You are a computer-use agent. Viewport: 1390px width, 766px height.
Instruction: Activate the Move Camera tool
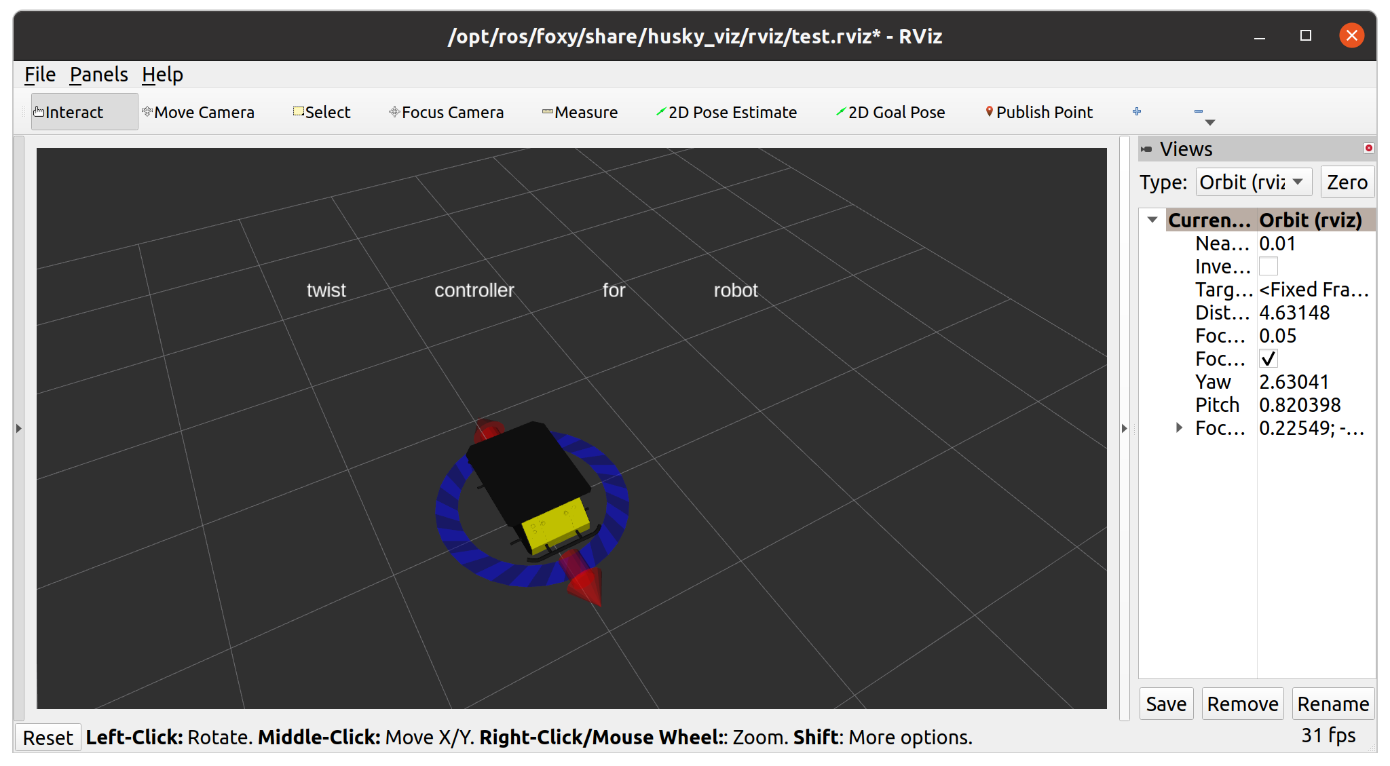[x=198, y=112]
